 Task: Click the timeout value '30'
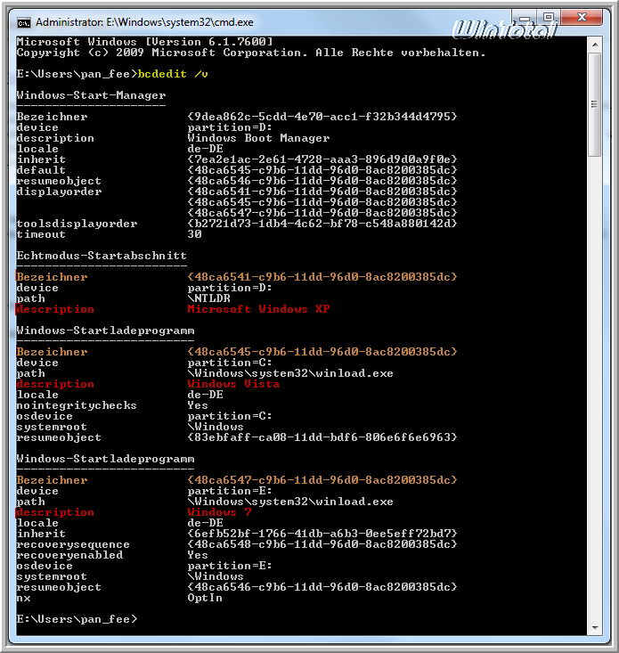tap(194, 234)
